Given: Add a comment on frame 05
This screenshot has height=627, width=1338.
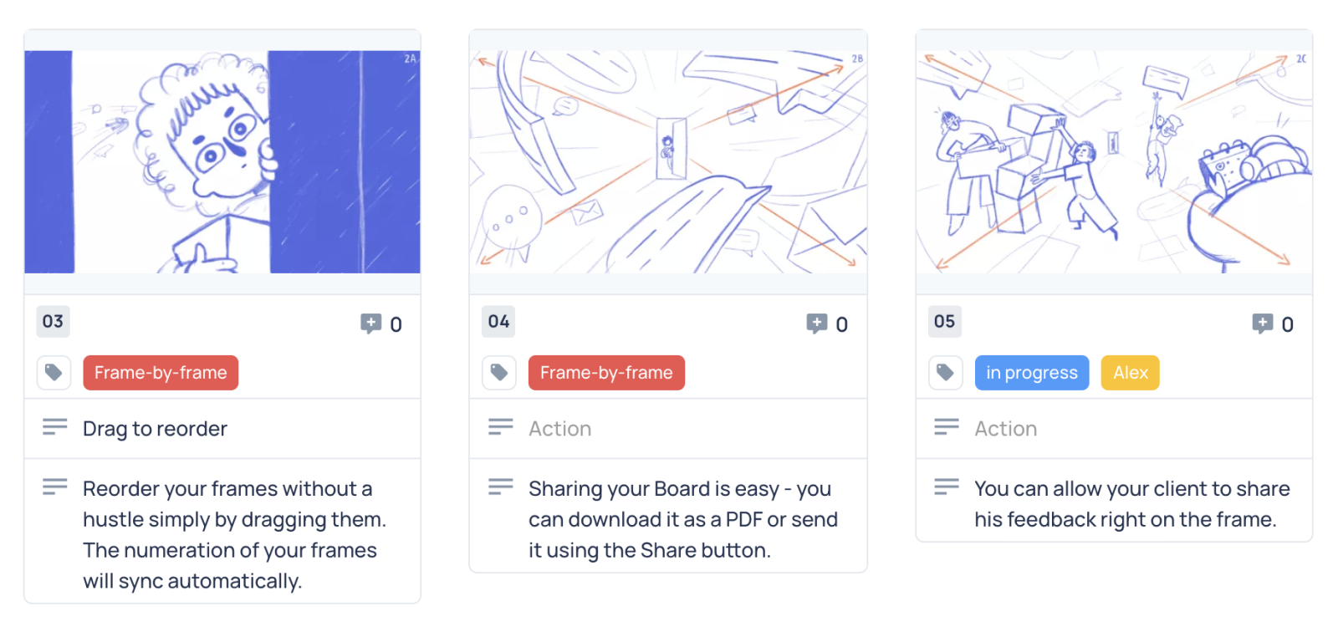Looking at the screenshot, I should click(1262, 324).
